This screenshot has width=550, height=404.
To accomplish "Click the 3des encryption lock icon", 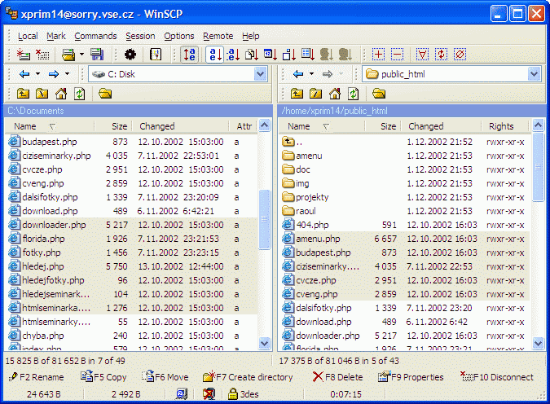I will tap(232, 393).
